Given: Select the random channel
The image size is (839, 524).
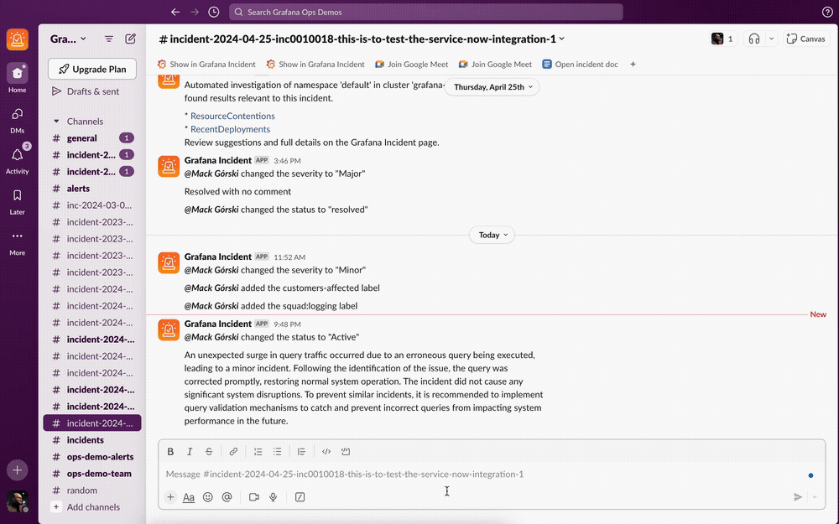Looking at the screenshot, I should point(92,490).
